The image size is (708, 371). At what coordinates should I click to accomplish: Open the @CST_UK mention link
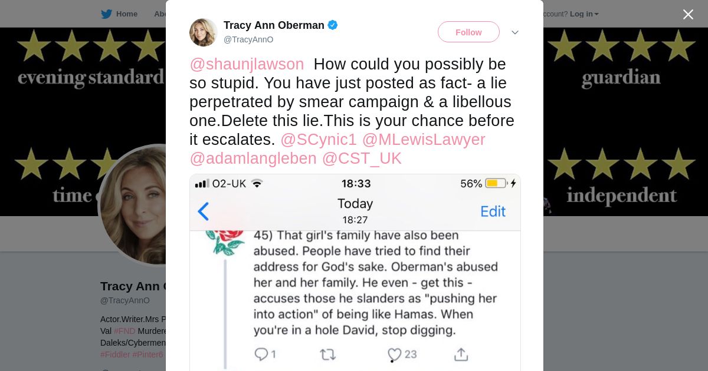pyautogui.click(x=362, y=158)
